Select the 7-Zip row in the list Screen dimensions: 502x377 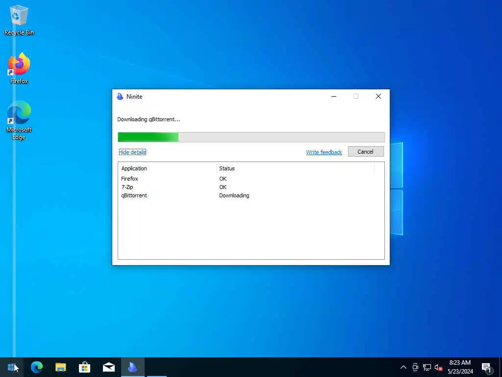point(251,187)
